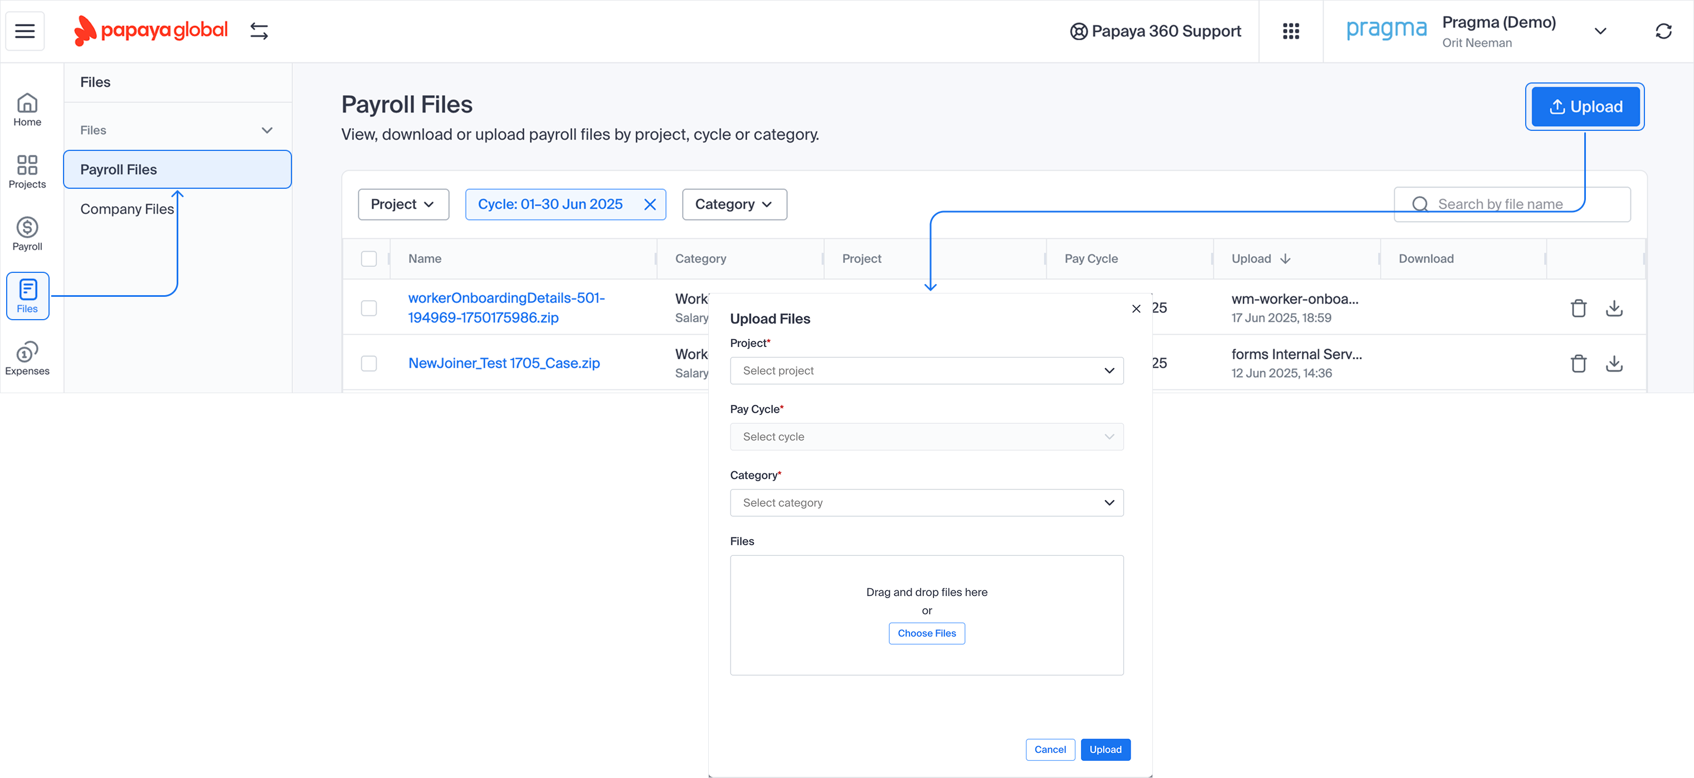Expand the Pragma (Demo) account menu
This screenshot has width=1694, height=778.
pyautogui.click(x=1600, y=31)
